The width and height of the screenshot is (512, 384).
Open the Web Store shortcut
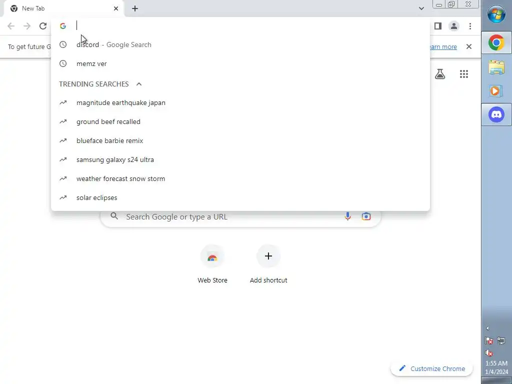(212, 264)
